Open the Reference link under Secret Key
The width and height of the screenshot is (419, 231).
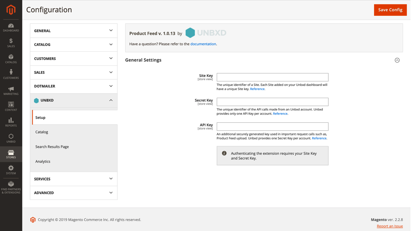280,113
